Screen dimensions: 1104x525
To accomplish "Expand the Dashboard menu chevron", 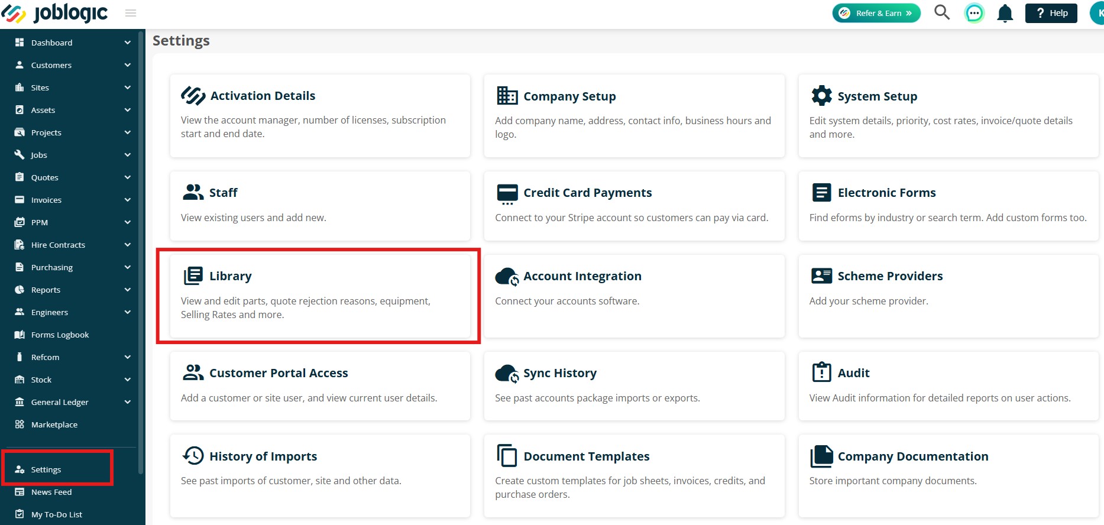I will pyautogui.click(x=128, y=43).
